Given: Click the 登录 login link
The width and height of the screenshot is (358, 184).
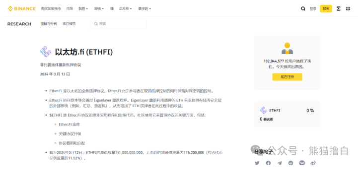Looking at the screenshot, I should 313,8.
